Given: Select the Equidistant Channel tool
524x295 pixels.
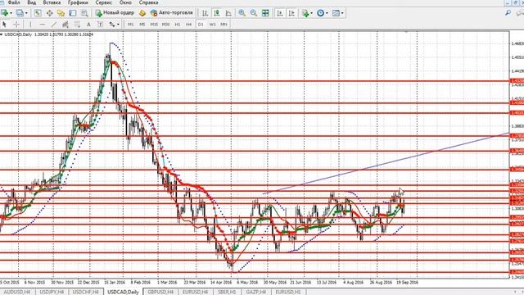Looking at the screenshot, I should (x=65, y=24).
